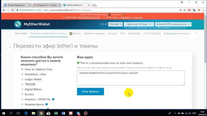Open the New Wallet tab
The image size is (207, 116).
click(21, 34)
